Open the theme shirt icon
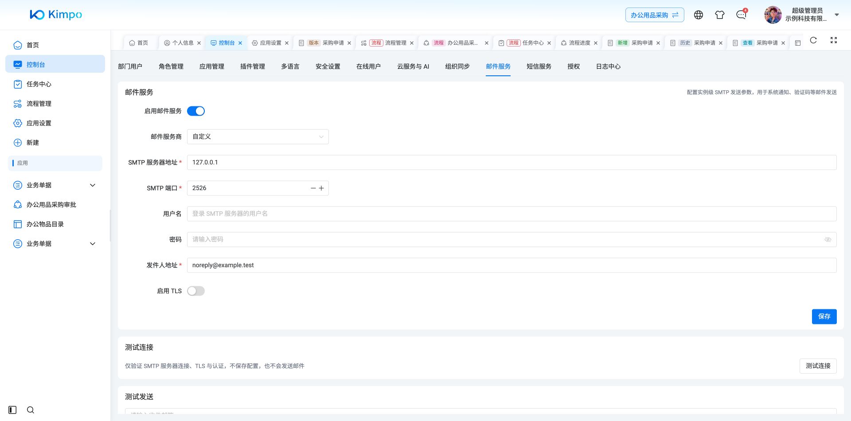This screenshot has width=851, height=421. pyautogui.click(x=720, y=15)
